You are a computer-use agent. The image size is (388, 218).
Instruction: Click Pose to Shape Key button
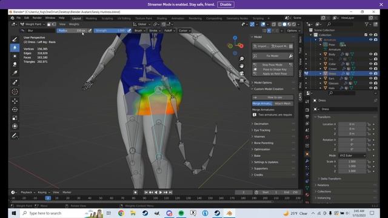coord(272,70)
